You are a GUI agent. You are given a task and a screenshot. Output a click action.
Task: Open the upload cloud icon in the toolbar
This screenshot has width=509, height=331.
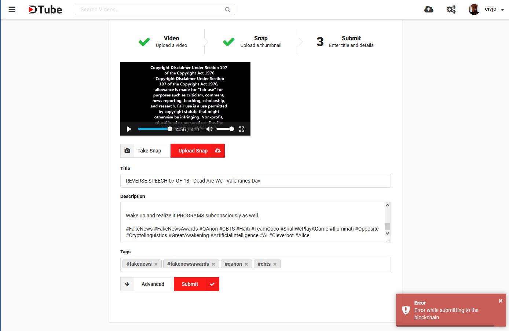[x=429, y=9]
